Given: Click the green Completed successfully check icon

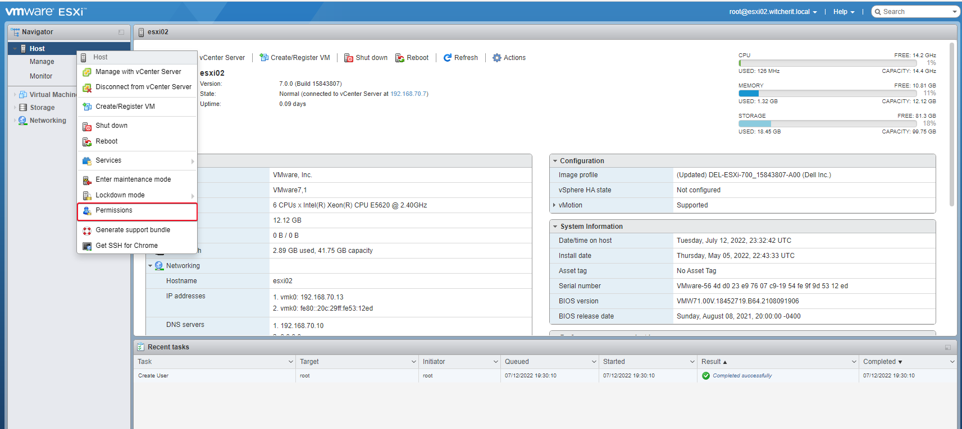Looking at the screenshot, I should 706,376.
